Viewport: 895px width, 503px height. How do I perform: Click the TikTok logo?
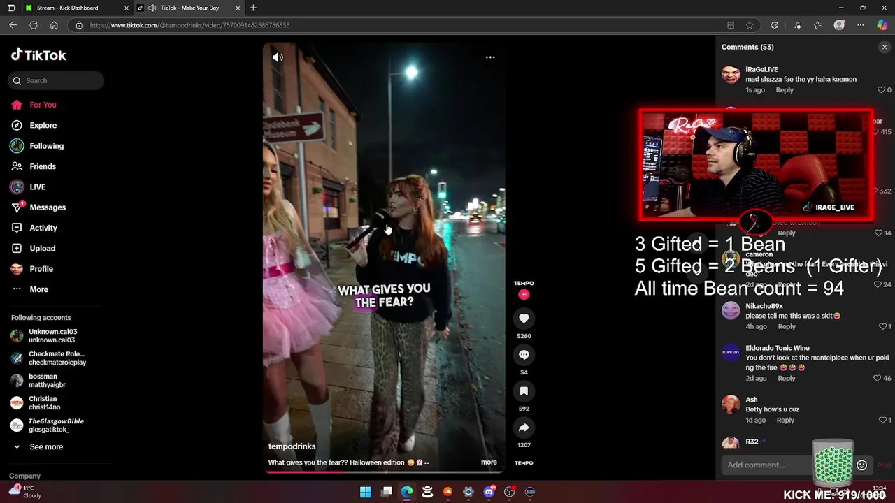coord(38,55)
